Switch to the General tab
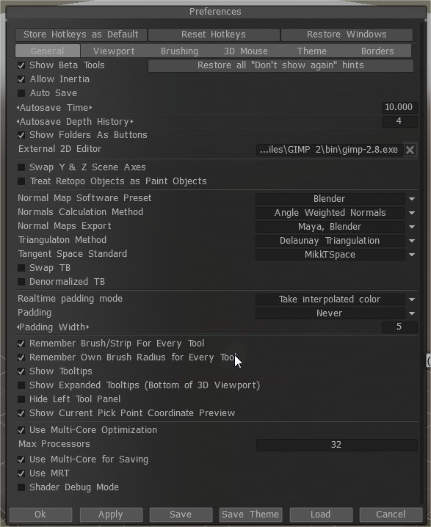This screenshot has height=527, width=431. [48, 51]
